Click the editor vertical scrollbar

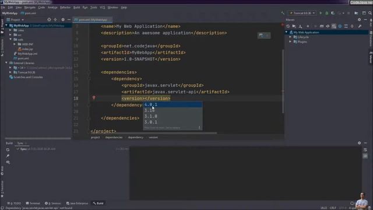coord(283,81)
